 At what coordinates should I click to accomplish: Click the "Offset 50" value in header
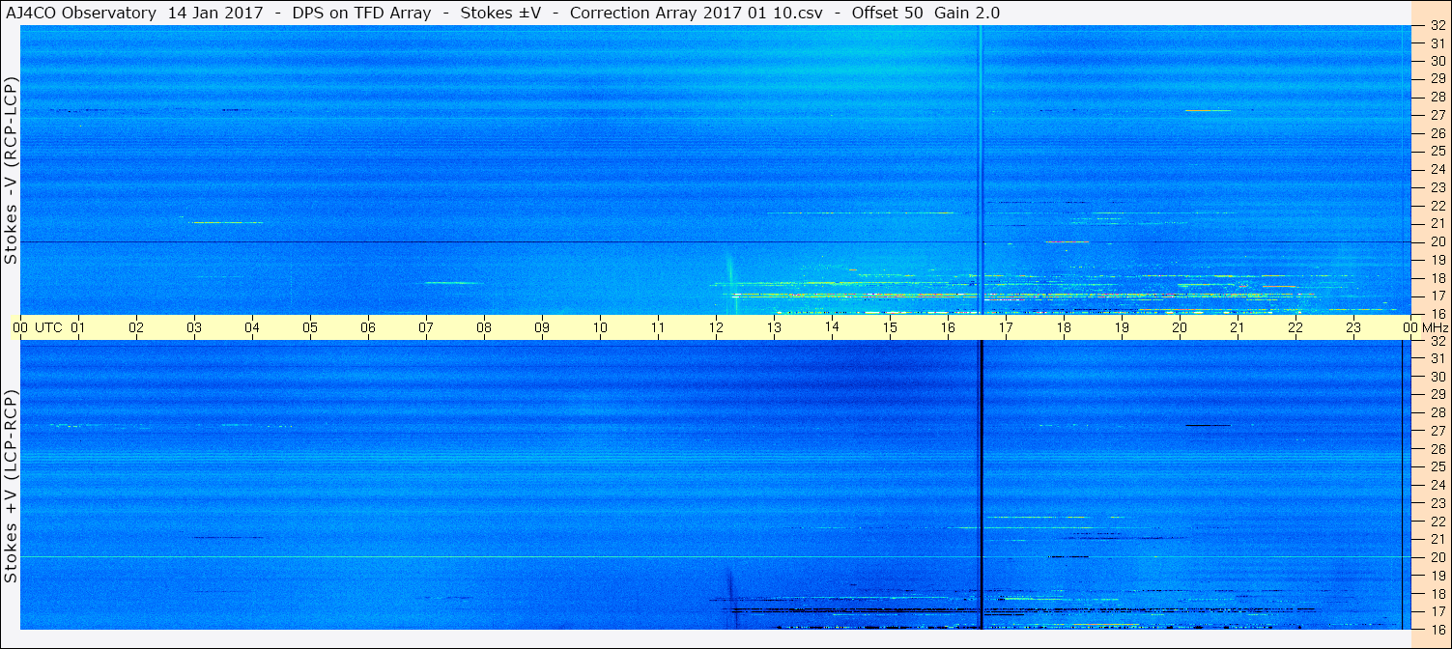coord(887,14)
